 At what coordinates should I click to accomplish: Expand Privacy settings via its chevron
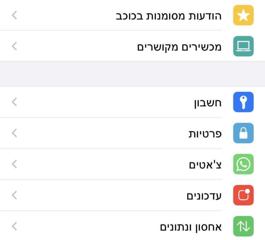[x=14, y=133]
